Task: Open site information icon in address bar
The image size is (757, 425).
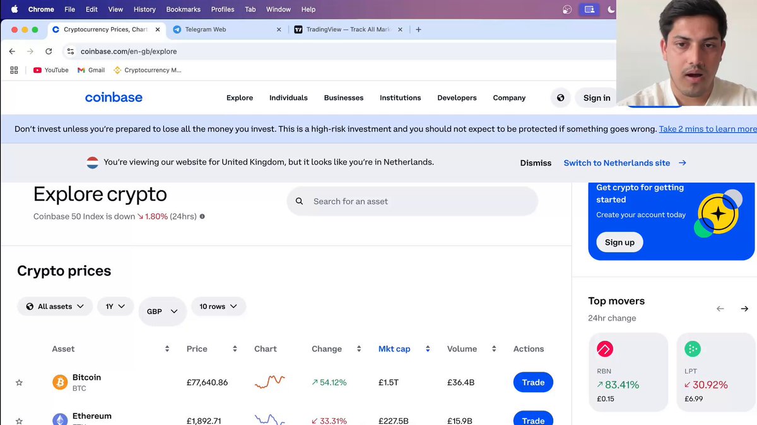Action: [x=71, y=51]
